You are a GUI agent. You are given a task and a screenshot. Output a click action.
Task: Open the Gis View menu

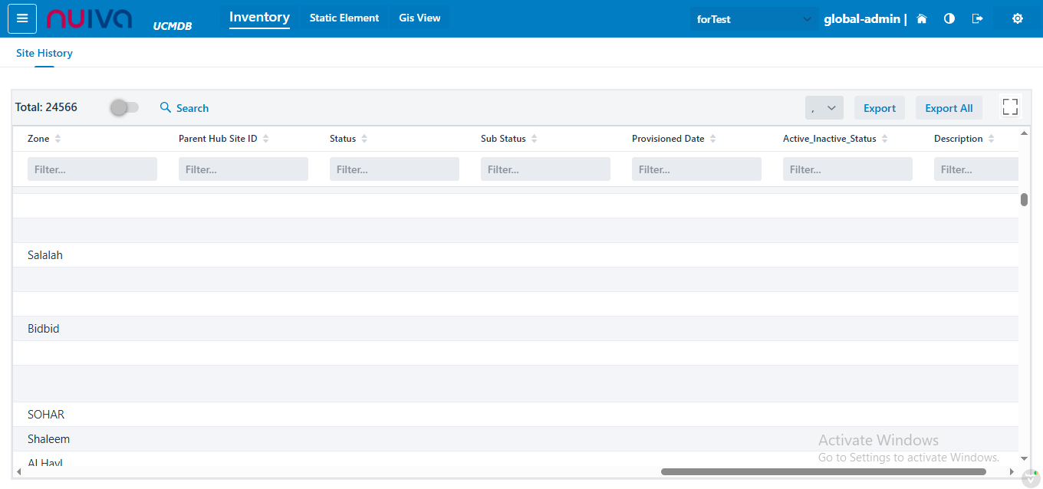pos(420,18)
